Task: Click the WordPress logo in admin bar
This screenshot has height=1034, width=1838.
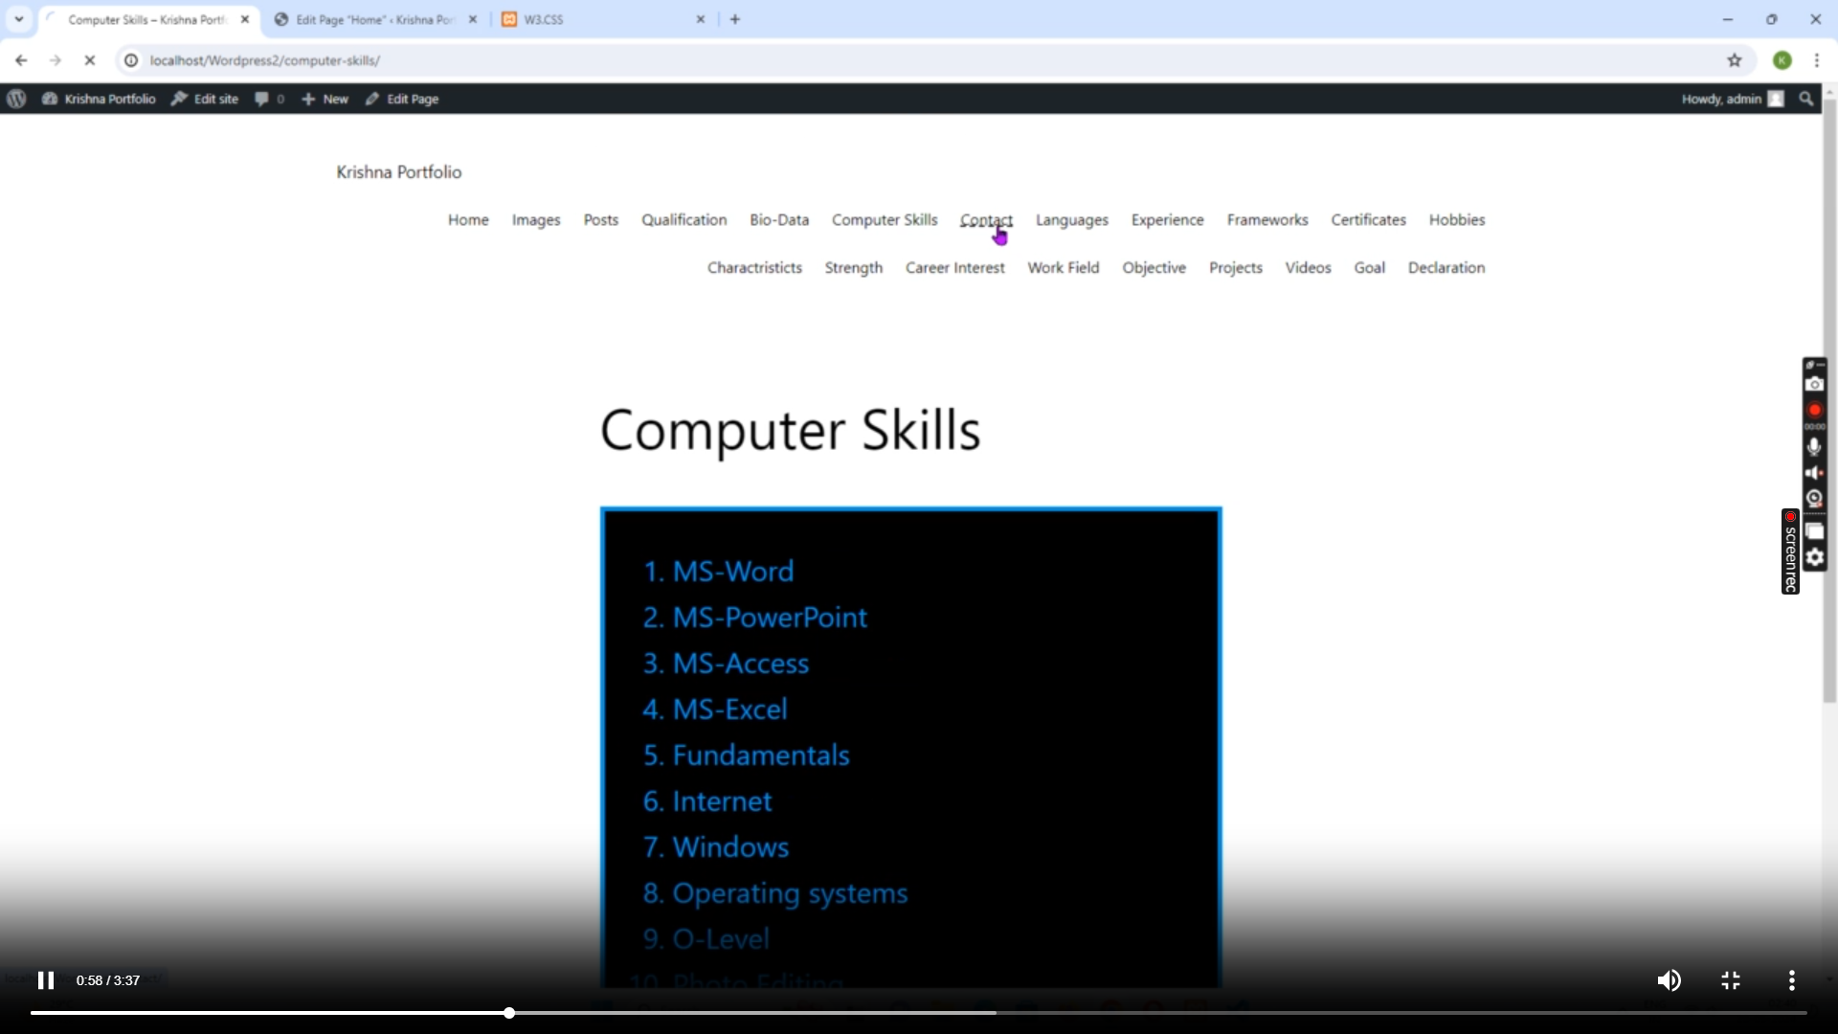Action: (16, 99)
